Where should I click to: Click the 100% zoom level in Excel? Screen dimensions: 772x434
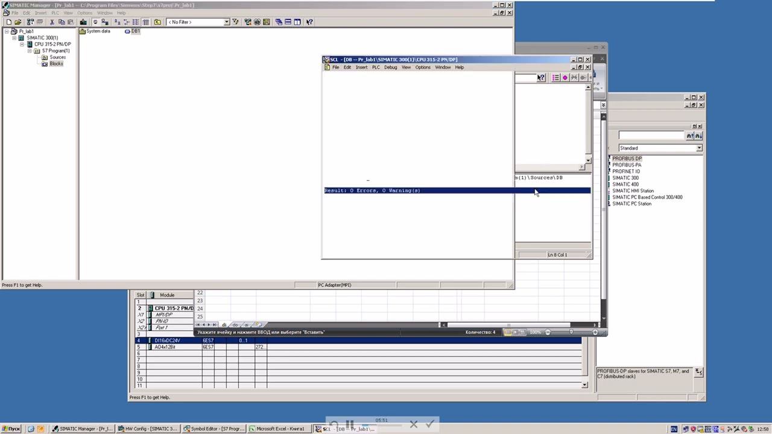tap(535, 332)
